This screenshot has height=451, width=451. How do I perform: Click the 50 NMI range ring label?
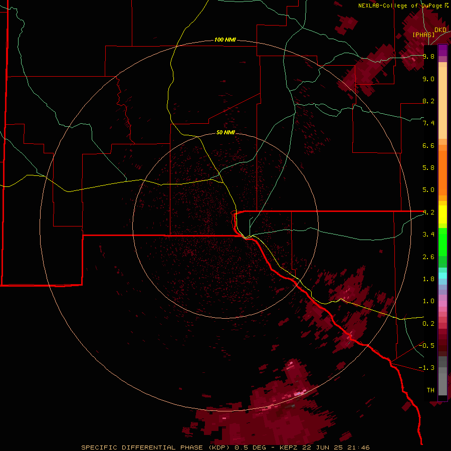(x=225, y=132)
